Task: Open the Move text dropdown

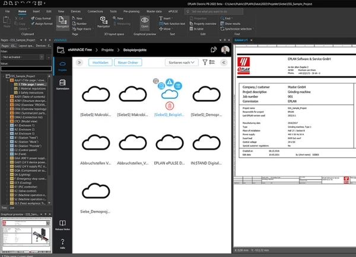Action: pyautogui.click(x=166, y=29)
